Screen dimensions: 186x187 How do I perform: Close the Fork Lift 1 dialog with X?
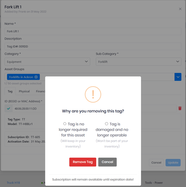click(x=180, y=9)
